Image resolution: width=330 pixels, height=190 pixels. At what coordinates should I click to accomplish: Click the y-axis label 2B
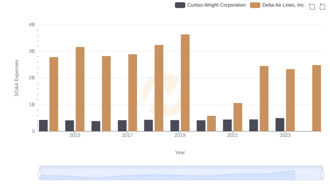[x=32, y=78]
